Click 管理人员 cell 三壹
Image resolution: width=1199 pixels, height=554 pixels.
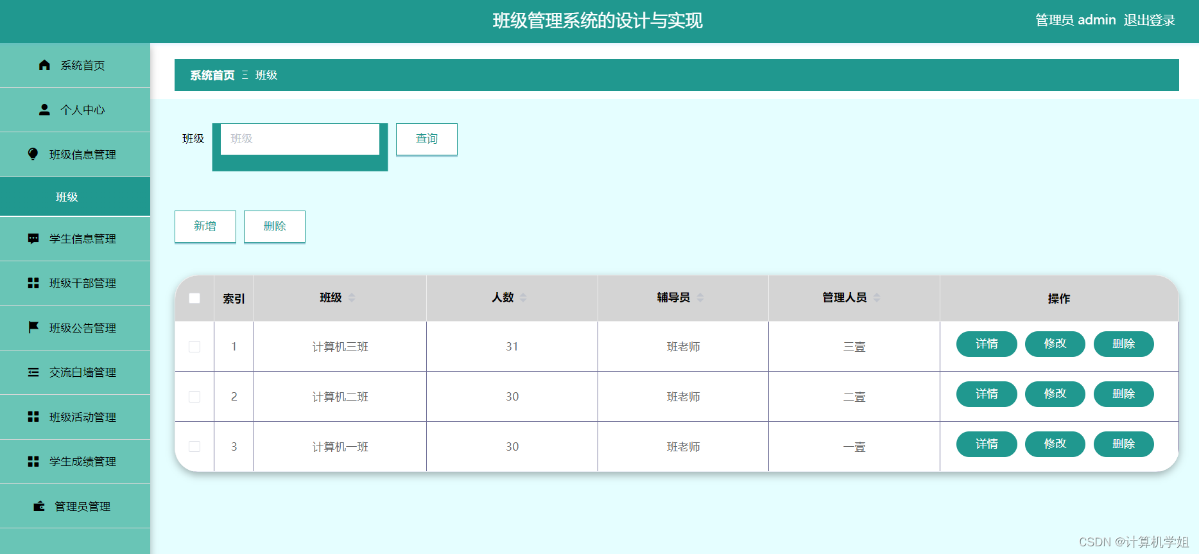[854, 347]
